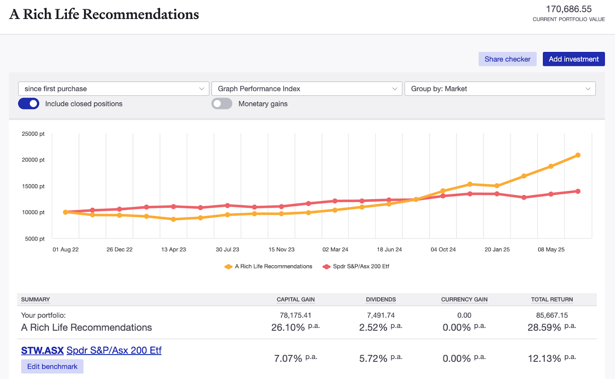
Task: Toggle the A Rich Life Recommendations legend series
Action: (x=269, y=266)
